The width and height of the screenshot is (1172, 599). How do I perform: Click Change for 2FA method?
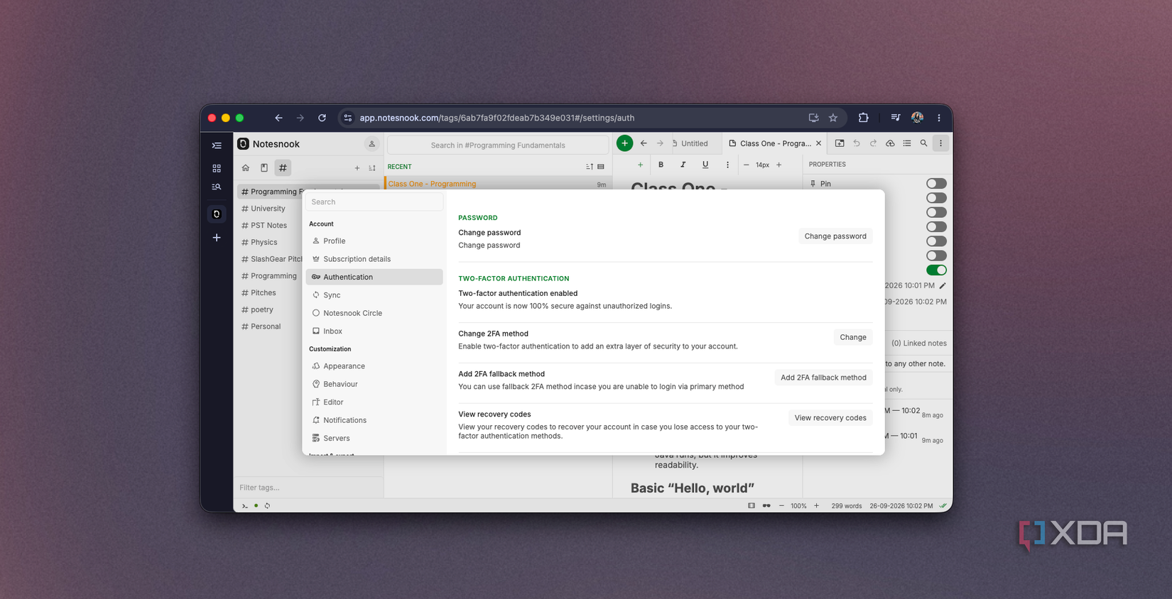[852, 337]
